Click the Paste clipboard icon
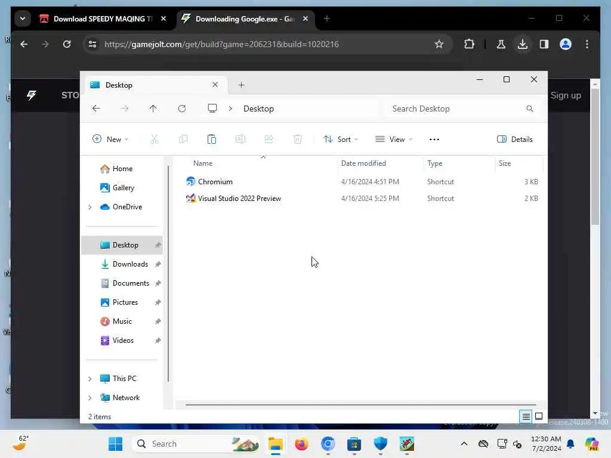This screenshot has height=458, width=611. click(212, 140)
